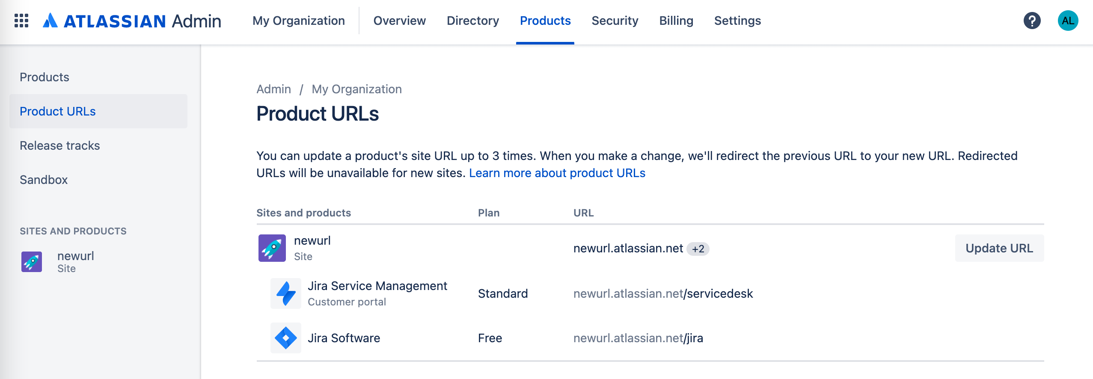Select the Overview tab
Screen dimensions: 1093x379
(400, 21)
